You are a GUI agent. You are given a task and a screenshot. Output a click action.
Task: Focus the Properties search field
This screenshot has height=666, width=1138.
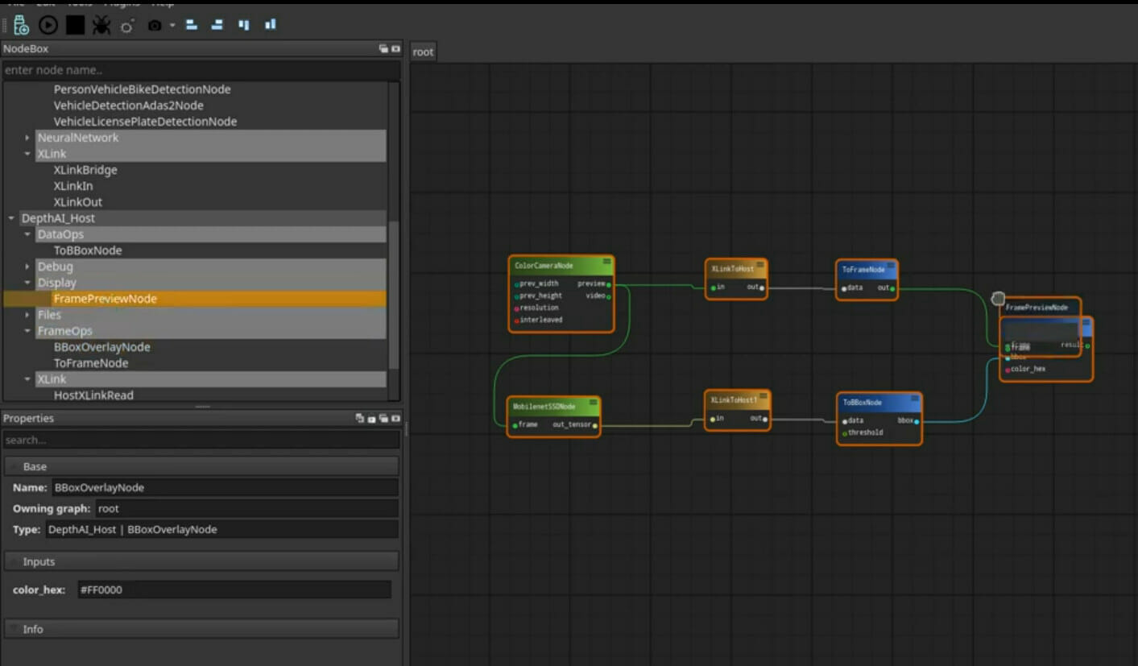(x=201, y=441)
